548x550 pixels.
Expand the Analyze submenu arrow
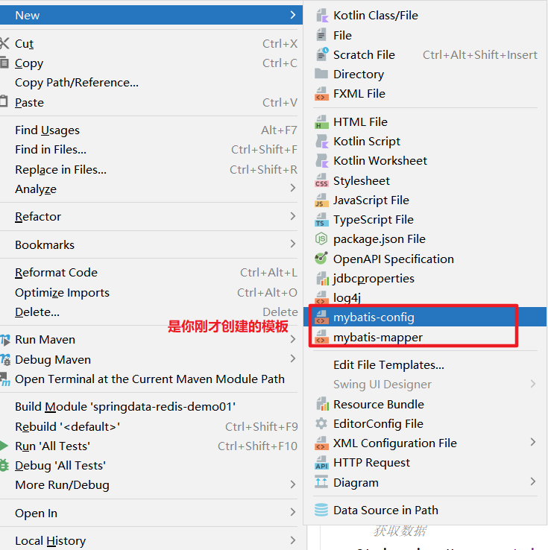pyautogui.click(x=293, y=188)
